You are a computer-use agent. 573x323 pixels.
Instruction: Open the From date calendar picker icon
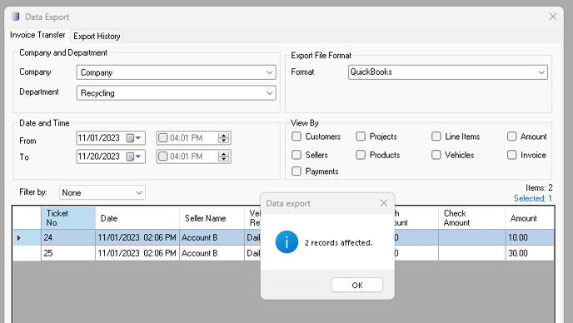(133, 137)
